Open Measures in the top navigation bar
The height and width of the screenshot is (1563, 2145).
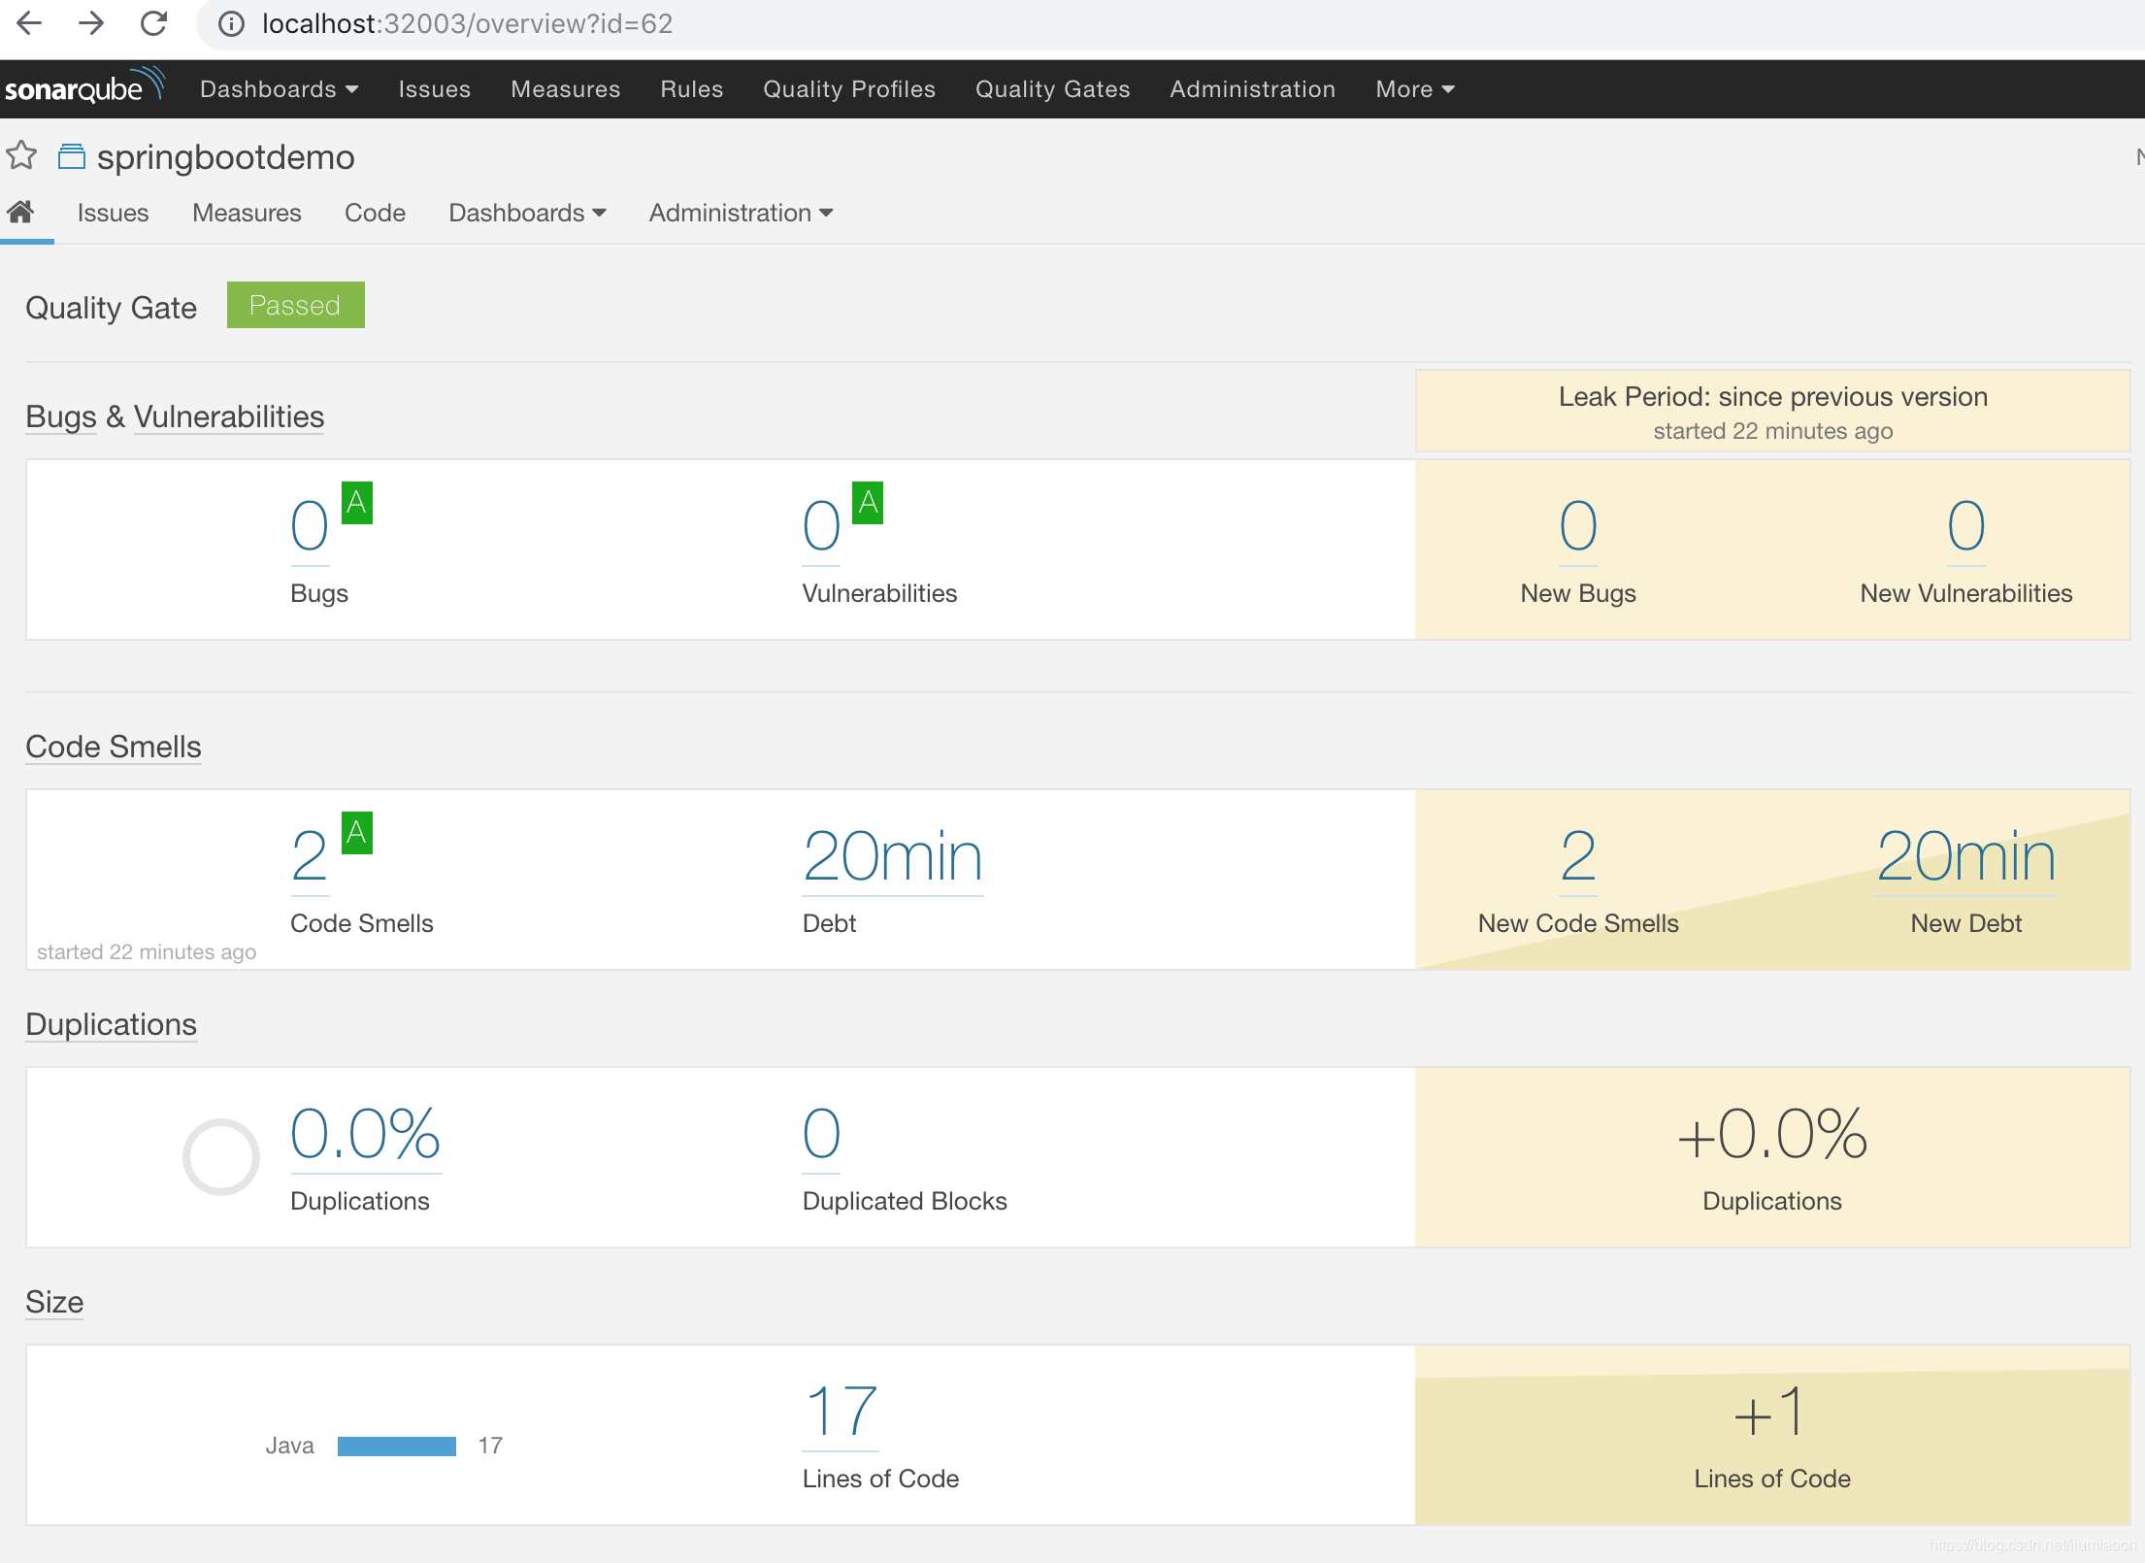point(565,89)
